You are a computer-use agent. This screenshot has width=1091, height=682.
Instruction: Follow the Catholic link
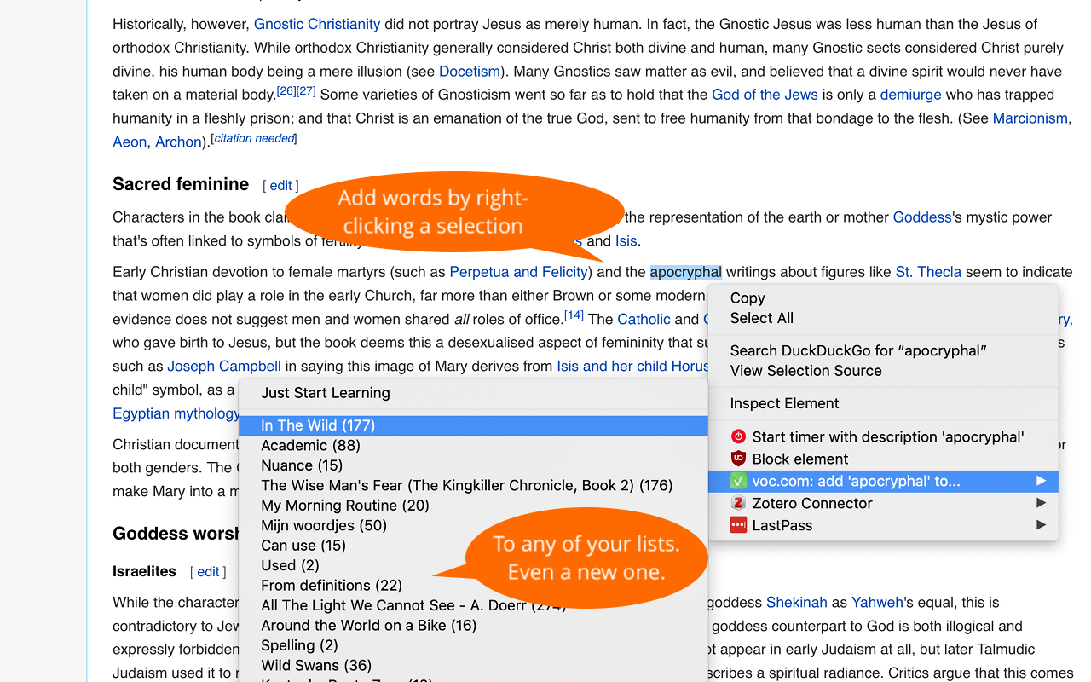[644, 320]
